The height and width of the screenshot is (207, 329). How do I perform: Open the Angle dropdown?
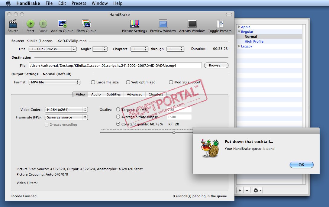(100, 49)
